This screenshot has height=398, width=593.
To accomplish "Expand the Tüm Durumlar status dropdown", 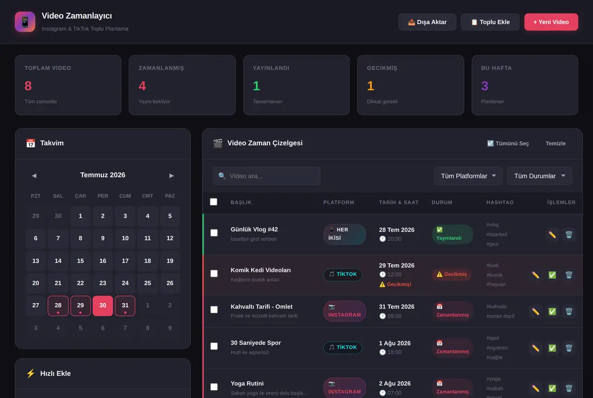I will (x=540, y=176).
